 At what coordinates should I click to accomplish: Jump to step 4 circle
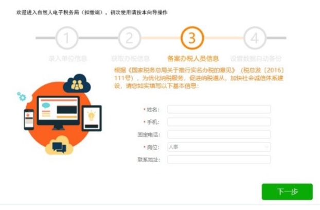point(255,38)
